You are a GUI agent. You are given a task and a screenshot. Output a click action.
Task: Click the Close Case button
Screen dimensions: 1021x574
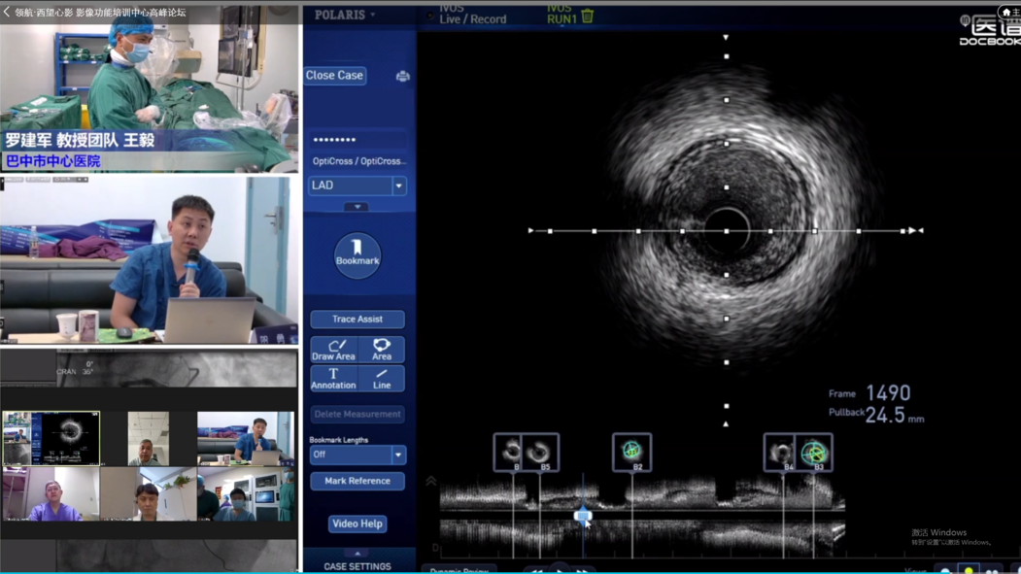(x=334, y=75)
